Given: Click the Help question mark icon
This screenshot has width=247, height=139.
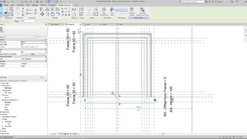Looking at the screenshot, I should (237, 2).
